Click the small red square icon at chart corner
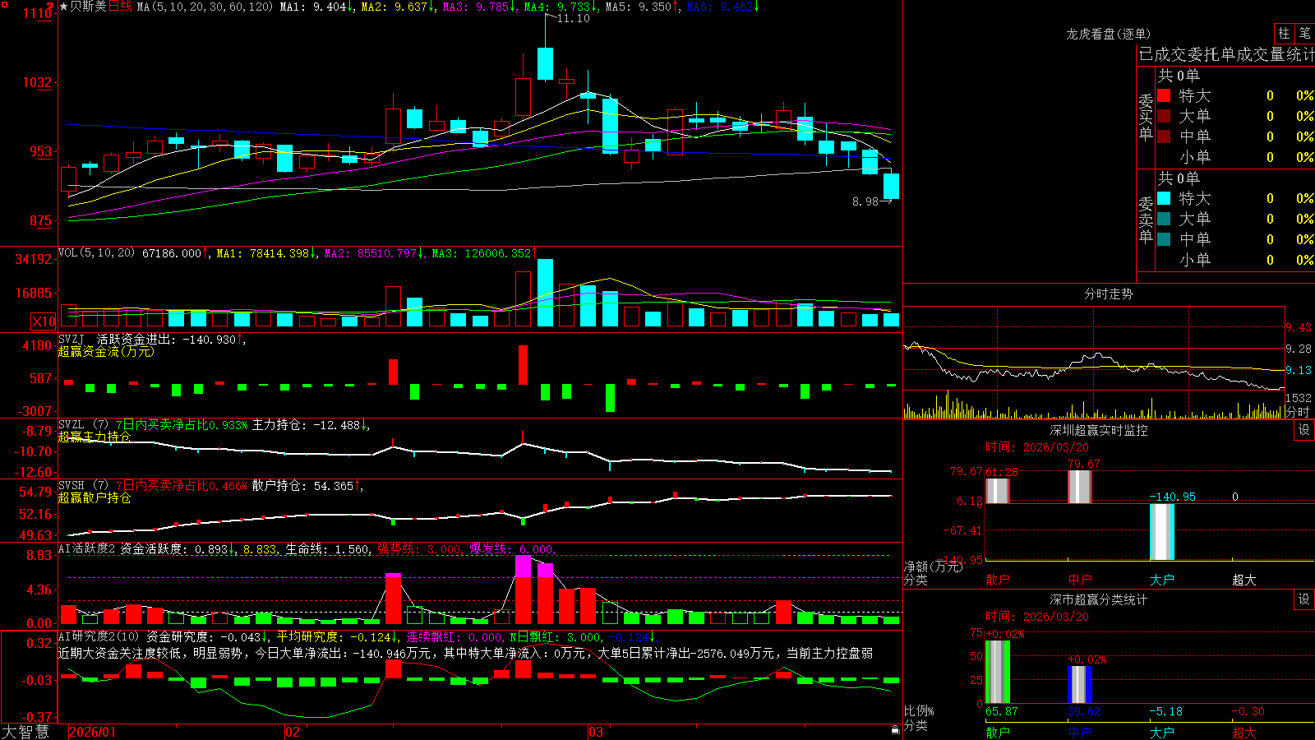The image size is (1315, 740). click(5, 4)
